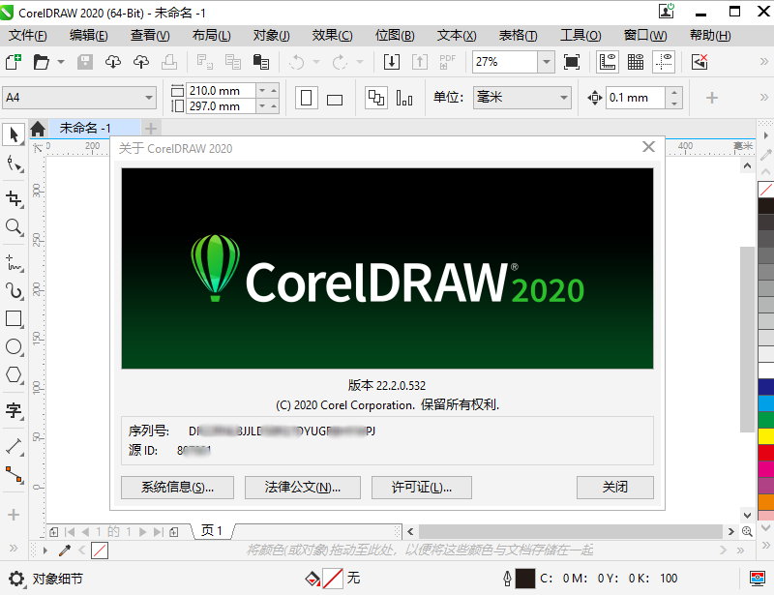Open the 文件(F) menu
Viewport: 774px width, 595px height.
tap(28, 36)
